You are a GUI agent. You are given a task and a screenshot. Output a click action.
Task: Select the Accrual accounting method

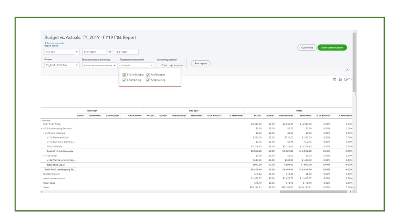point(171,65)
